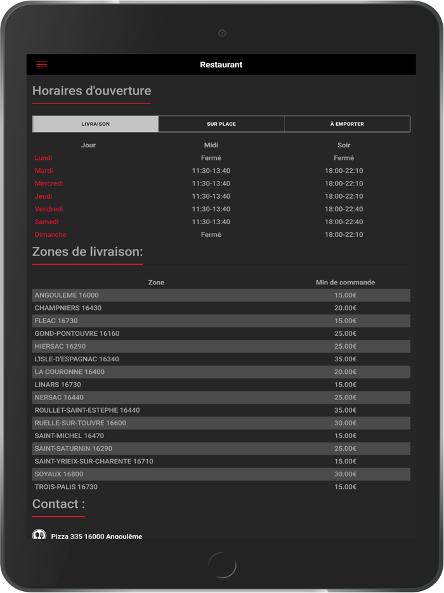The width and height of the screenshot is (444, 593).
Task: Click the Pizza 335 16000 Angoulême address
Action: (x=97, y=536)
